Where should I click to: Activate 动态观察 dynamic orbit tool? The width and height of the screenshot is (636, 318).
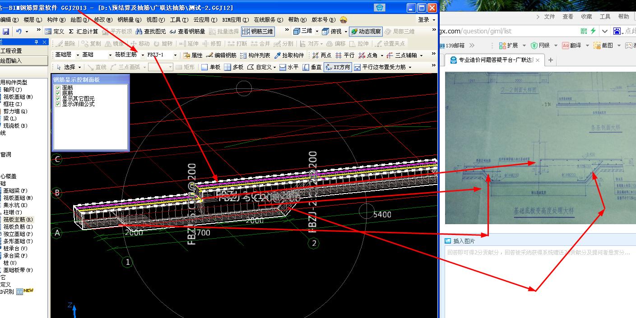click(x=366, y=32)
